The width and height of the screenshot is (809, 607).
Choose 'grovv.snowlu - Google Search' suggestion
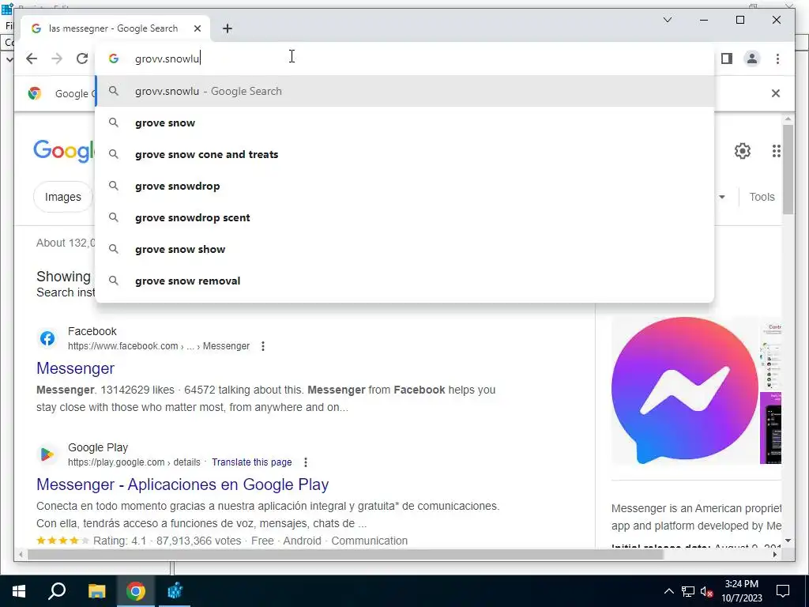(405, 91)
